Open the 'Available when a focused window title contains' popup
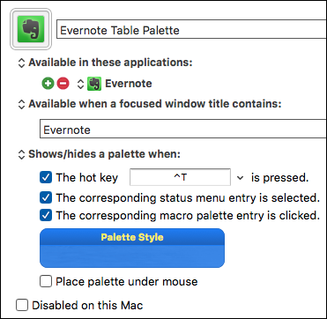This screenshot has height=319, width=327. coord(21,104)
